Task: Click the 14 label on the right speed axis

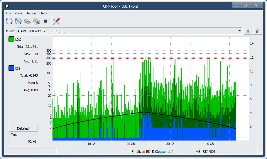Action: point(252,43)
